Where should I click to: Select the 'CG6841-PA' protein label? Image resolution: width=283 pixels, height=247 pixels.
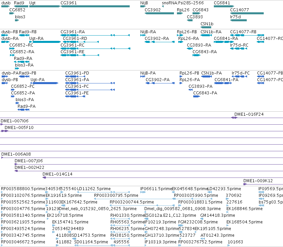[226, 79]
